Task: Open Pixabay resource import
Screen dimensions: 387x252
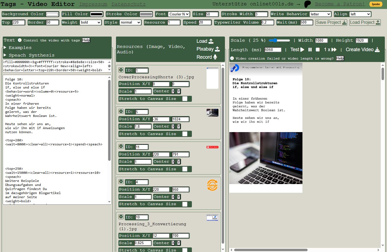Action: click(217, 49)
